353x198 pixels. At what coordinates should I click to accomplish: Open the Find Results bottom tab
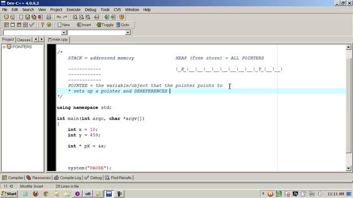(119, 178)
